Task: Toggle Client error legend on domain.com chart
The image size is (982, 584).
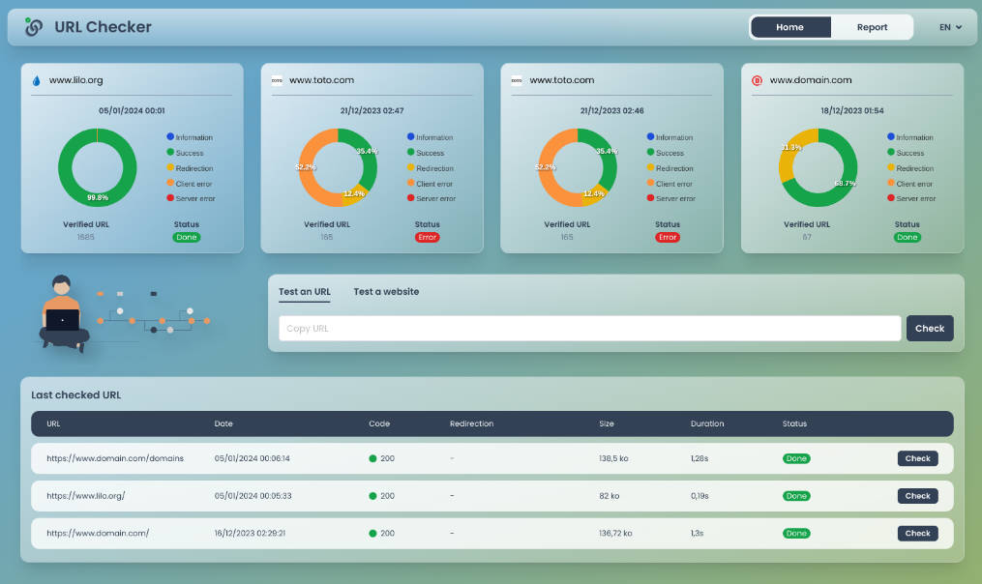Action: [891, 184]
